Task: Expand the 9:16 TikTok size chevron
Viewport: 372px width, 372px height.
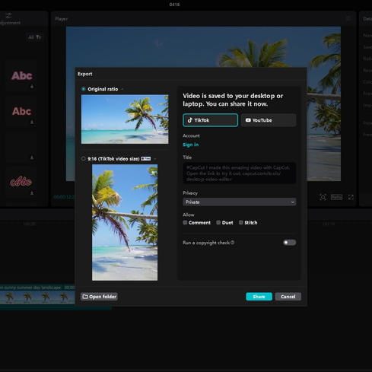Action: [155, 159]
